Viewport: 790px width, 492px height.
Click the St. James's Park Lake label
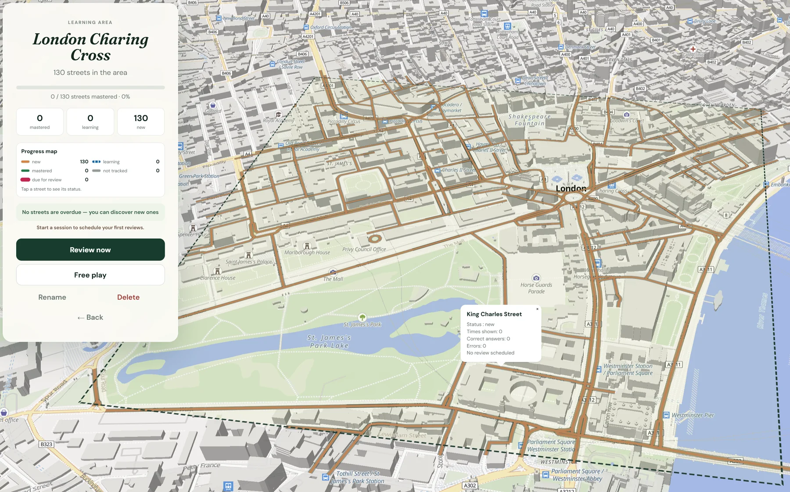(x=329, y=342)
